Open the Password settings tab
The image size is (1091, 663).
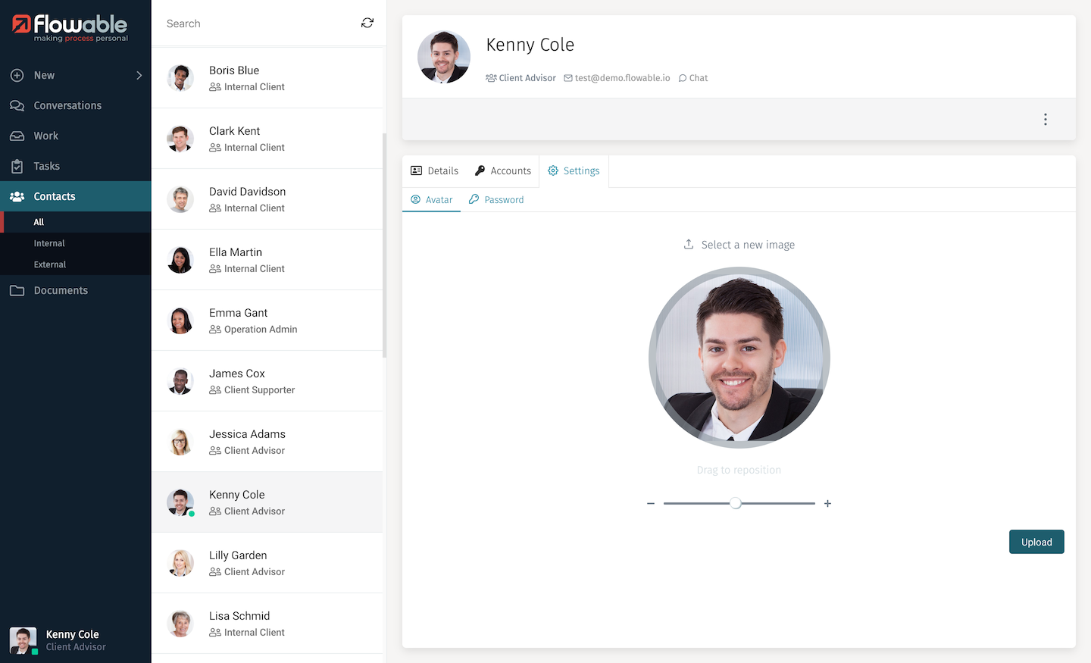[496, 199]
